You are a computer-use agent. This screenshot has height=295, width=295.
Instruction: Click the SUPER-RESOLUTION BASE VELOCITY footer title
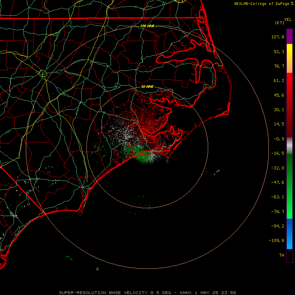click(103, 293)
